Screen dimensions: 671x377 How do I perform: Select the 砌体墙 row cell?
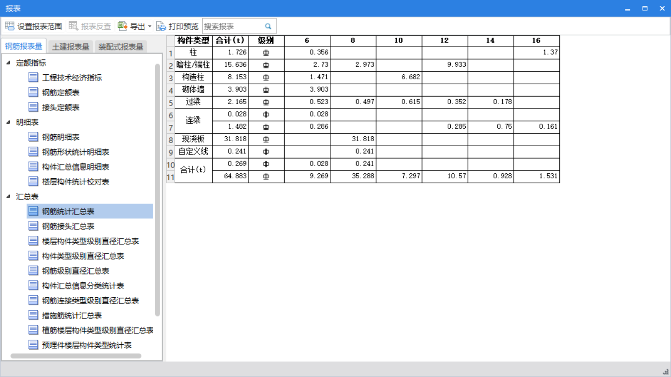click(x=193, y=90)
